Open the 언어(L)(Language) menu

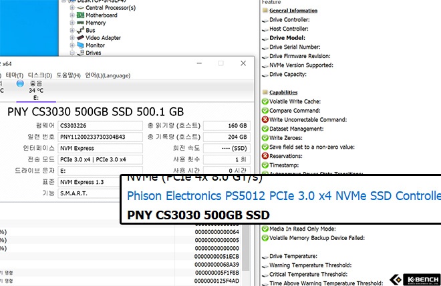click(108, 75)
